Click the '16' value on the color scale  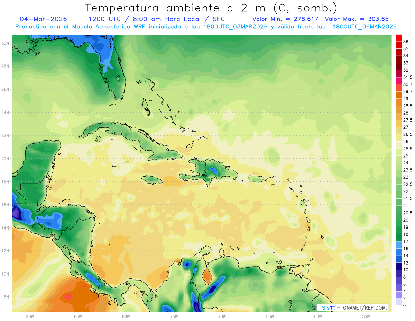point(406,248)
